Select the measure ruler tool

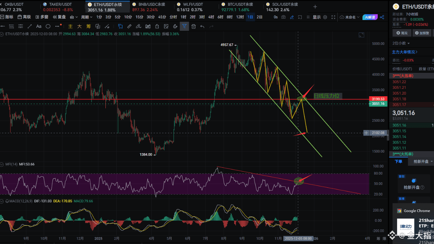(x=129, y=26)
